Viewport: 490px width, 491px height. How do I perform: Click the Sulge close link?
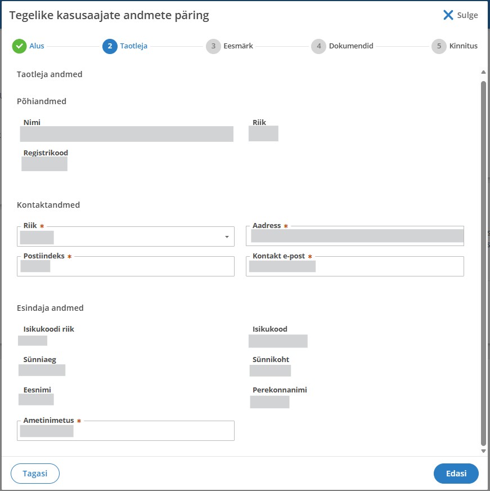coord(467,15)
